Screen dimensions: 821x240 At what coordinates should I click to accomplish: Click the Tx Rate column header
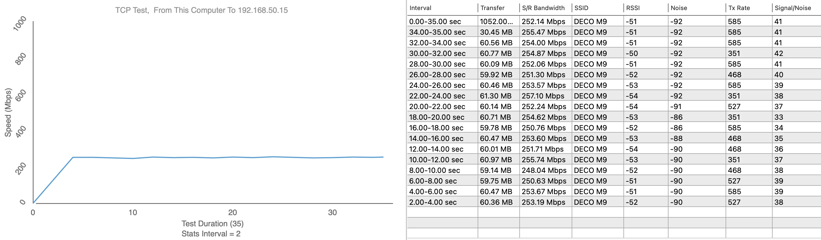pyautogui.click(x=739, y=8)
